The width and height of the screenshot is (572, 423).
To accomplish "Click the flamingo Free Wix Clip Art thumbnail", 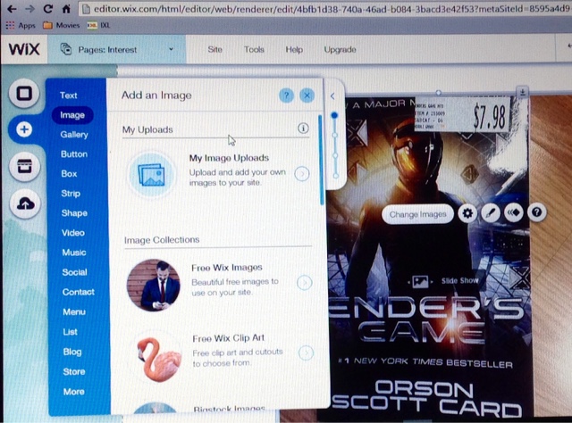I will pyautogui.click(x=158, y=359).
